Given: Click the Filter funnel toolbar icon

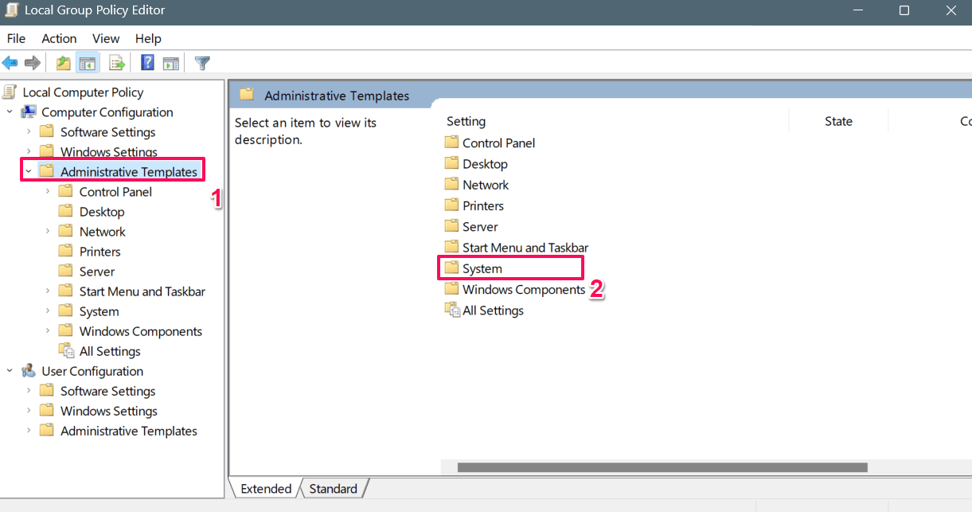Looking at the screenshot, I should point(203,63).
